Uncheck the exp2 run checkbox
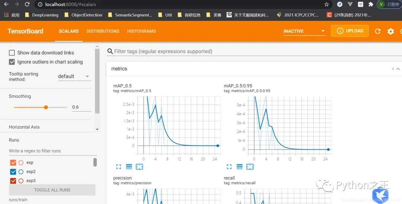Viewport: 402px width, 204px height. coord(13,172)
